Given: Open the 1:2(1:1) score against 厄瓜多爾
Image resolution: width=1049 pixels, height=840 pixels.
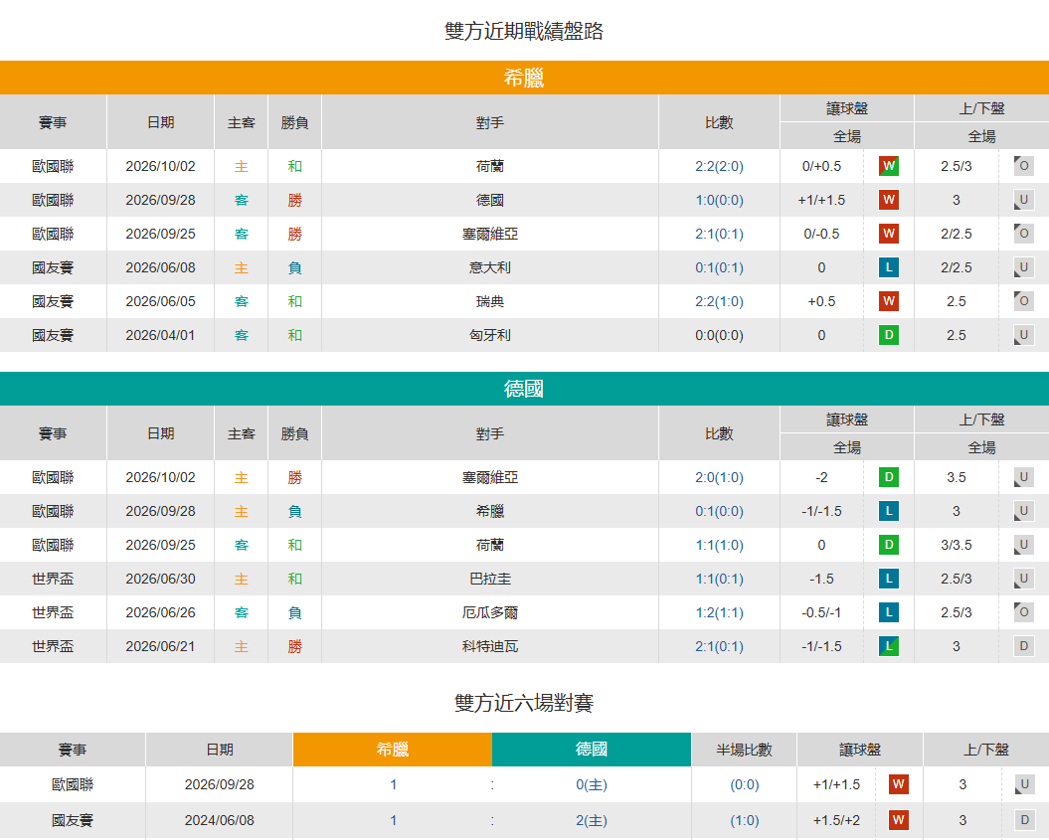Looking at the screenshot, I should (x=719, y=612).
